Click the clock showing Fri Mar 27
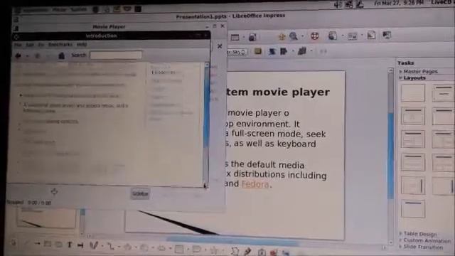 tap(398, 4)
